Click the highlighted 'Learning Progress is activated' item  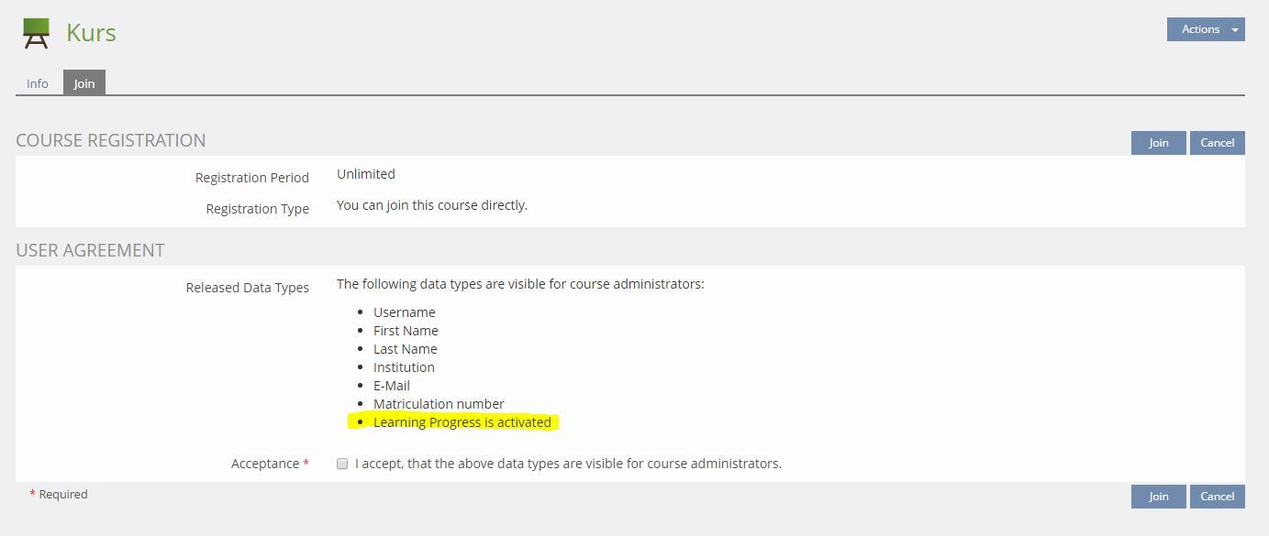click(462, 422)
